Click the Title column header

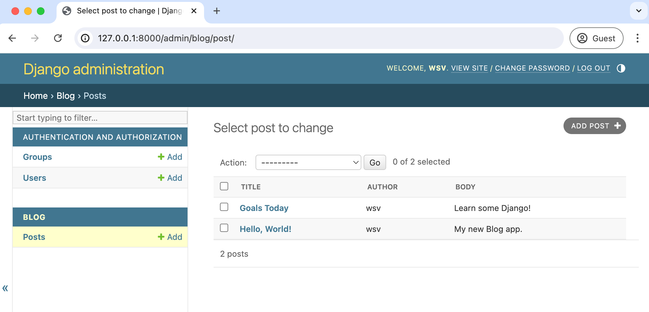point(251,187)
